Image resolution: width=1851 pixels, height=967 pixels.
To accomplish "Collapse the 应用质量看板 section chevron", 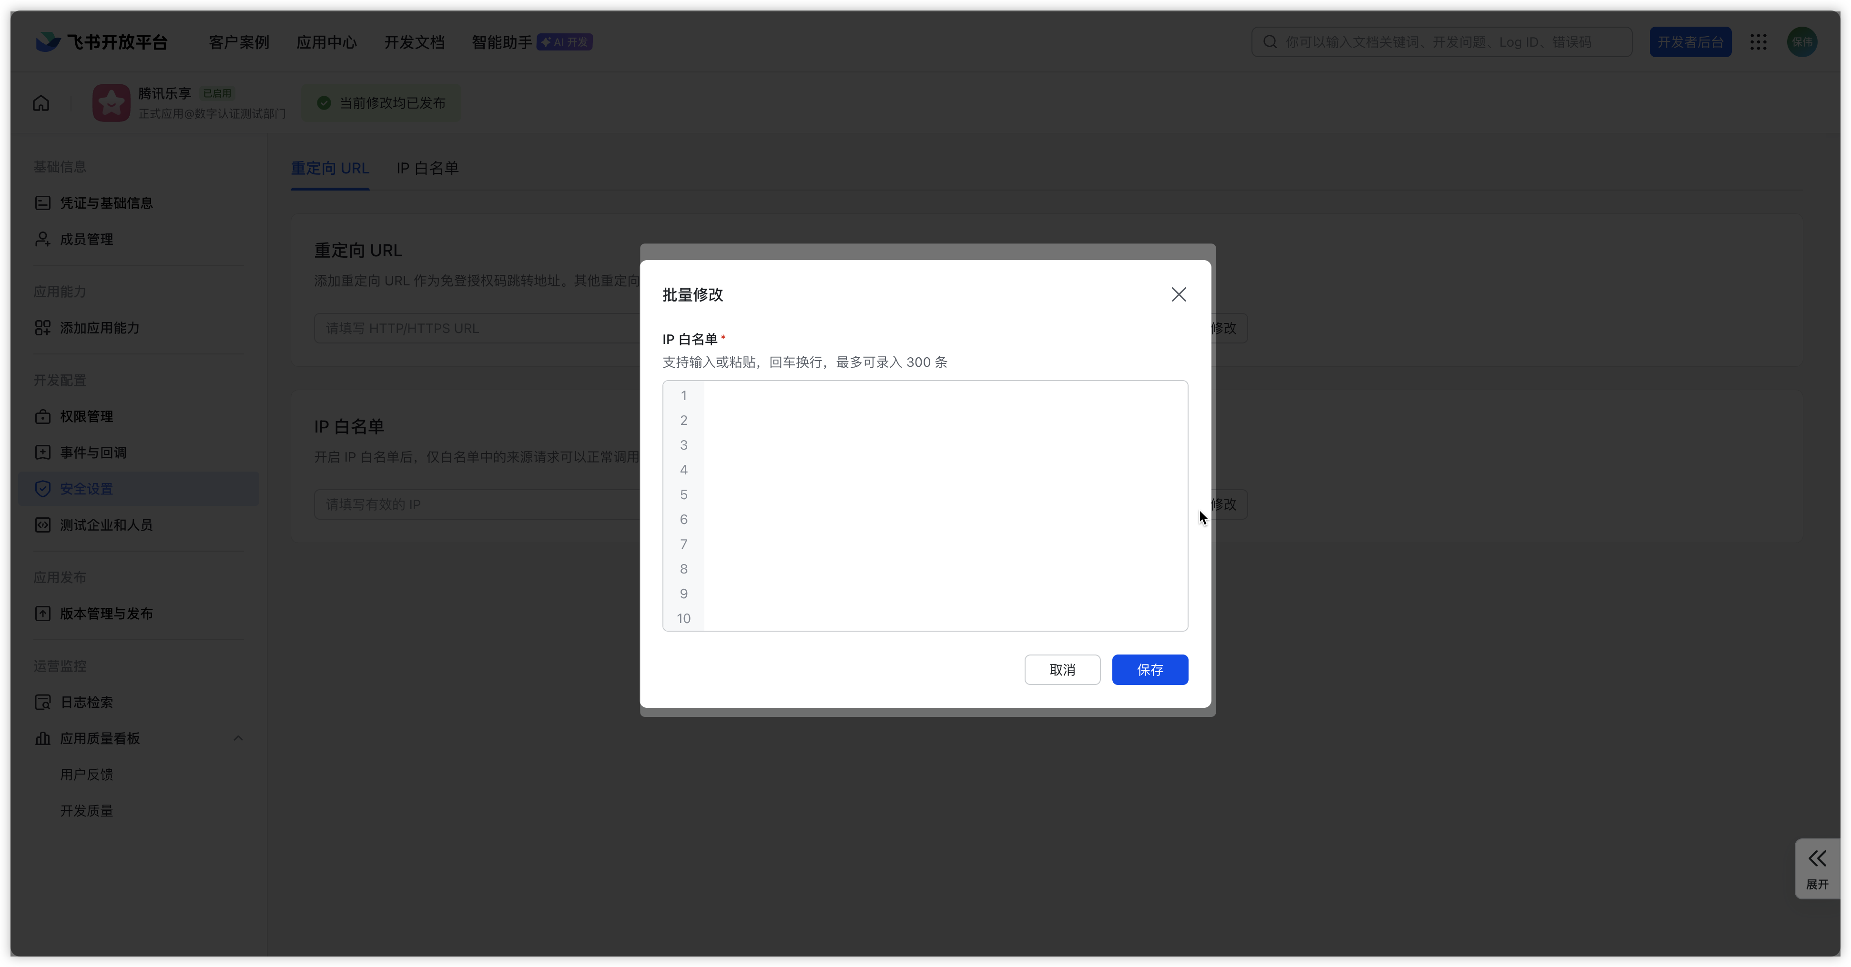I will tap(238, 738).
